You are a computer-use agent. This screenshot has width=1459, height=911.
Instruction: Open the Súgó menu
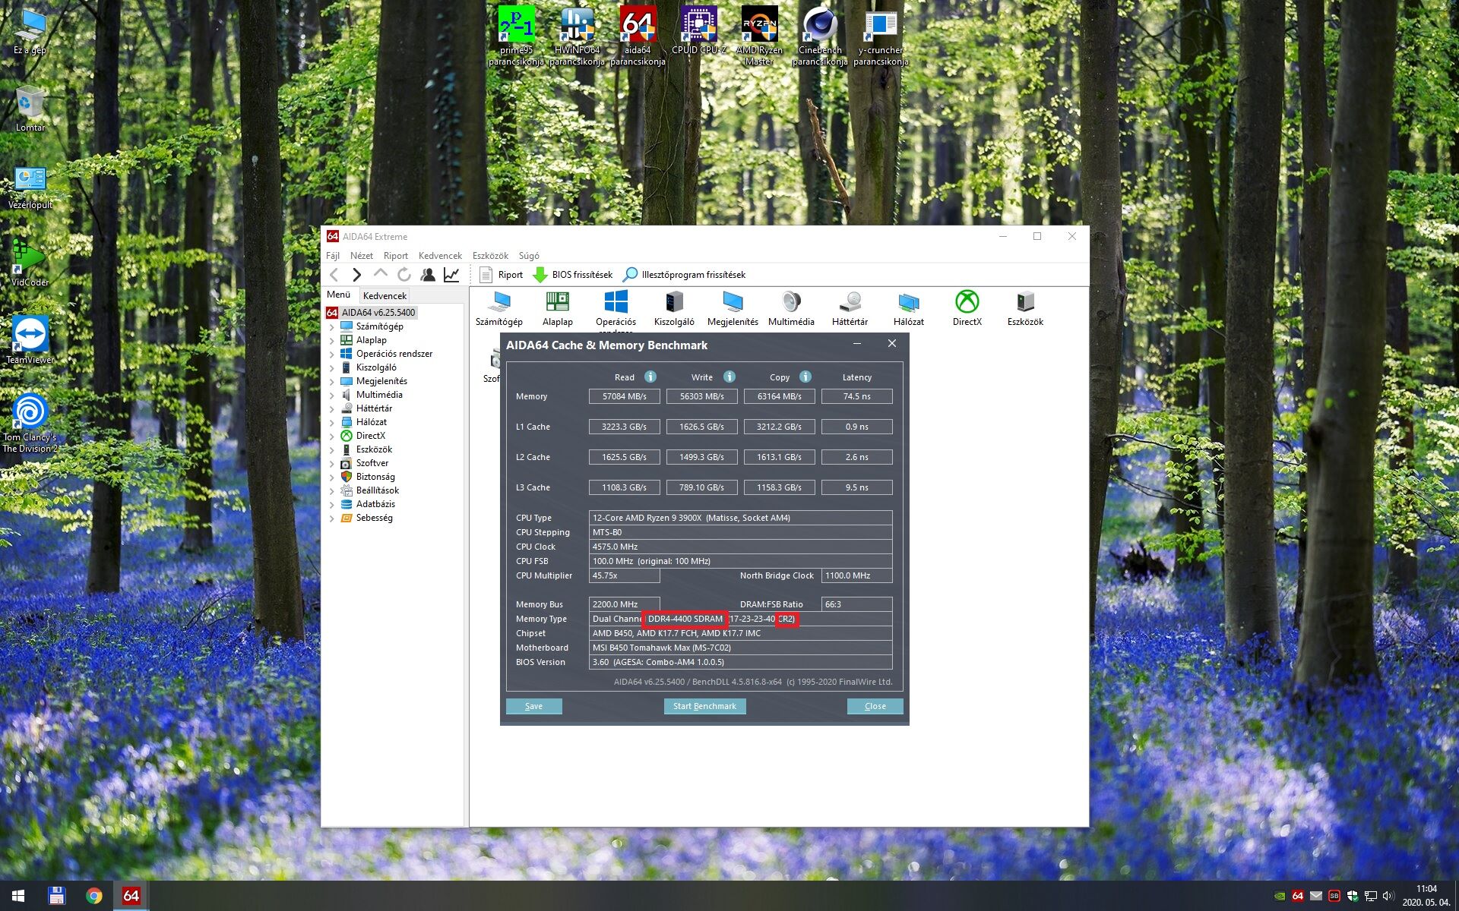pyautogui.click(x=529, y=256)
